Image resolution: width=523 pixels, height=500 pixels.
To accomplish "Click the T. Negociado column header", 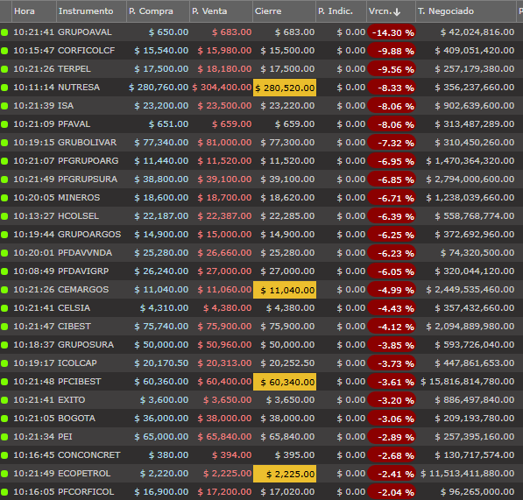I will 466,11.
